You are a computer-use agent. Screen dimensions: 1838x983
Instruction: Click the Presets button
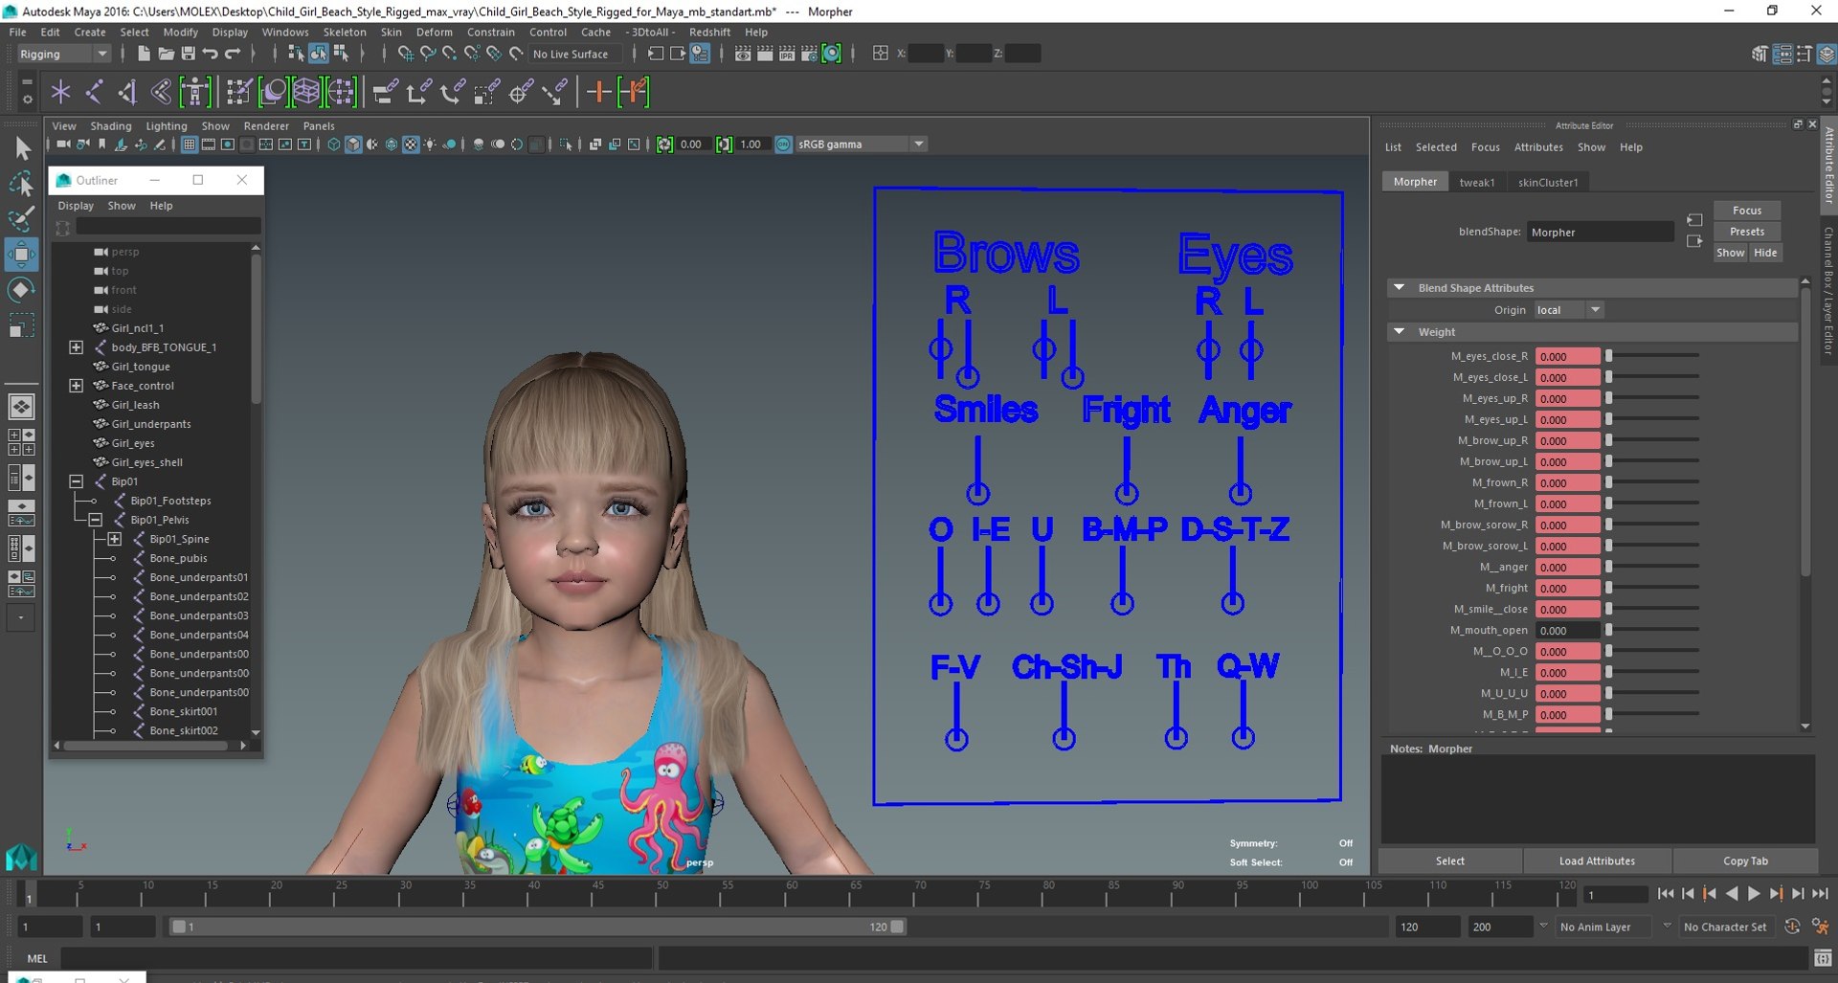click(1746, 232)
